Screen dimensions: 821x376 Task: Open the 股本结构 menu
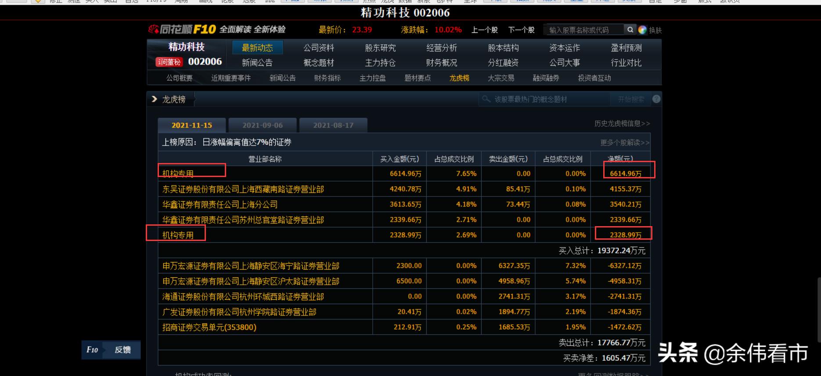(503, 48)
